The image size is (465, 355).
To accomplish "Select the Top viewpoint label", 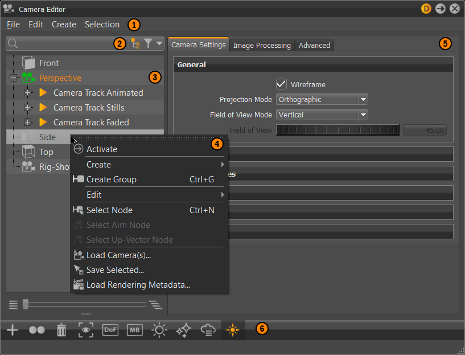I will point(46,152).
